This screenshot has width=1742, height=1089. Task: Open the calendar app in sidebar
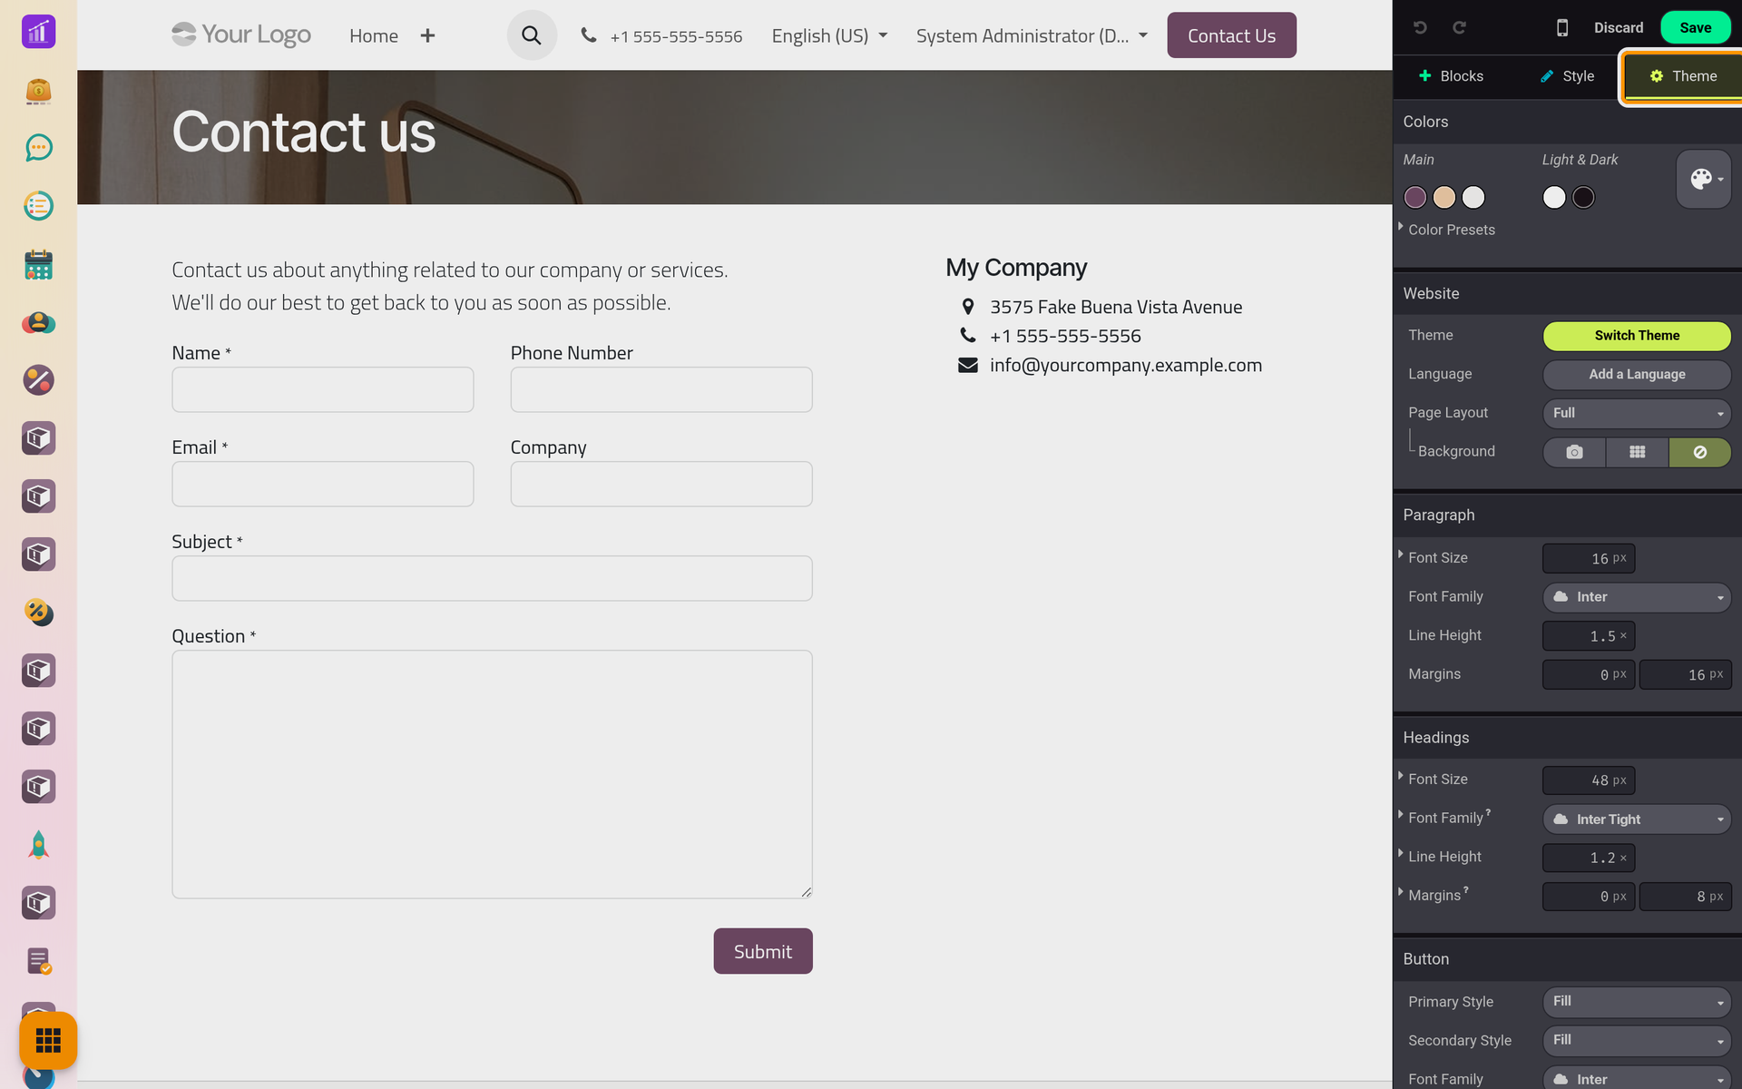(38, 264)
